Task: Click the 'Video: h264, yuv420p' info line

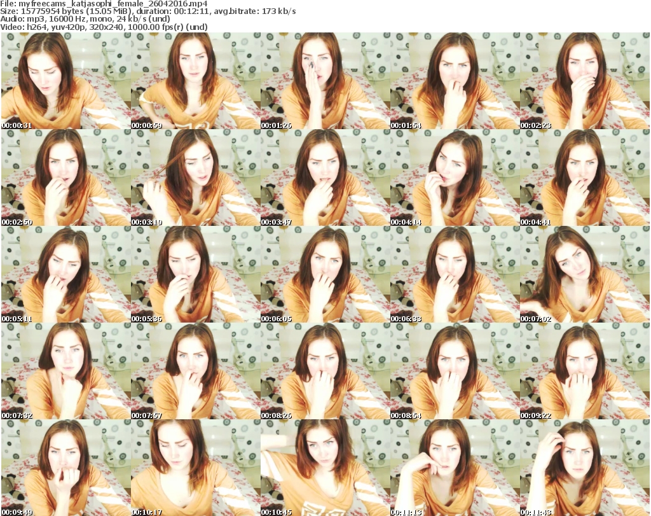Action: pos(104,27)
